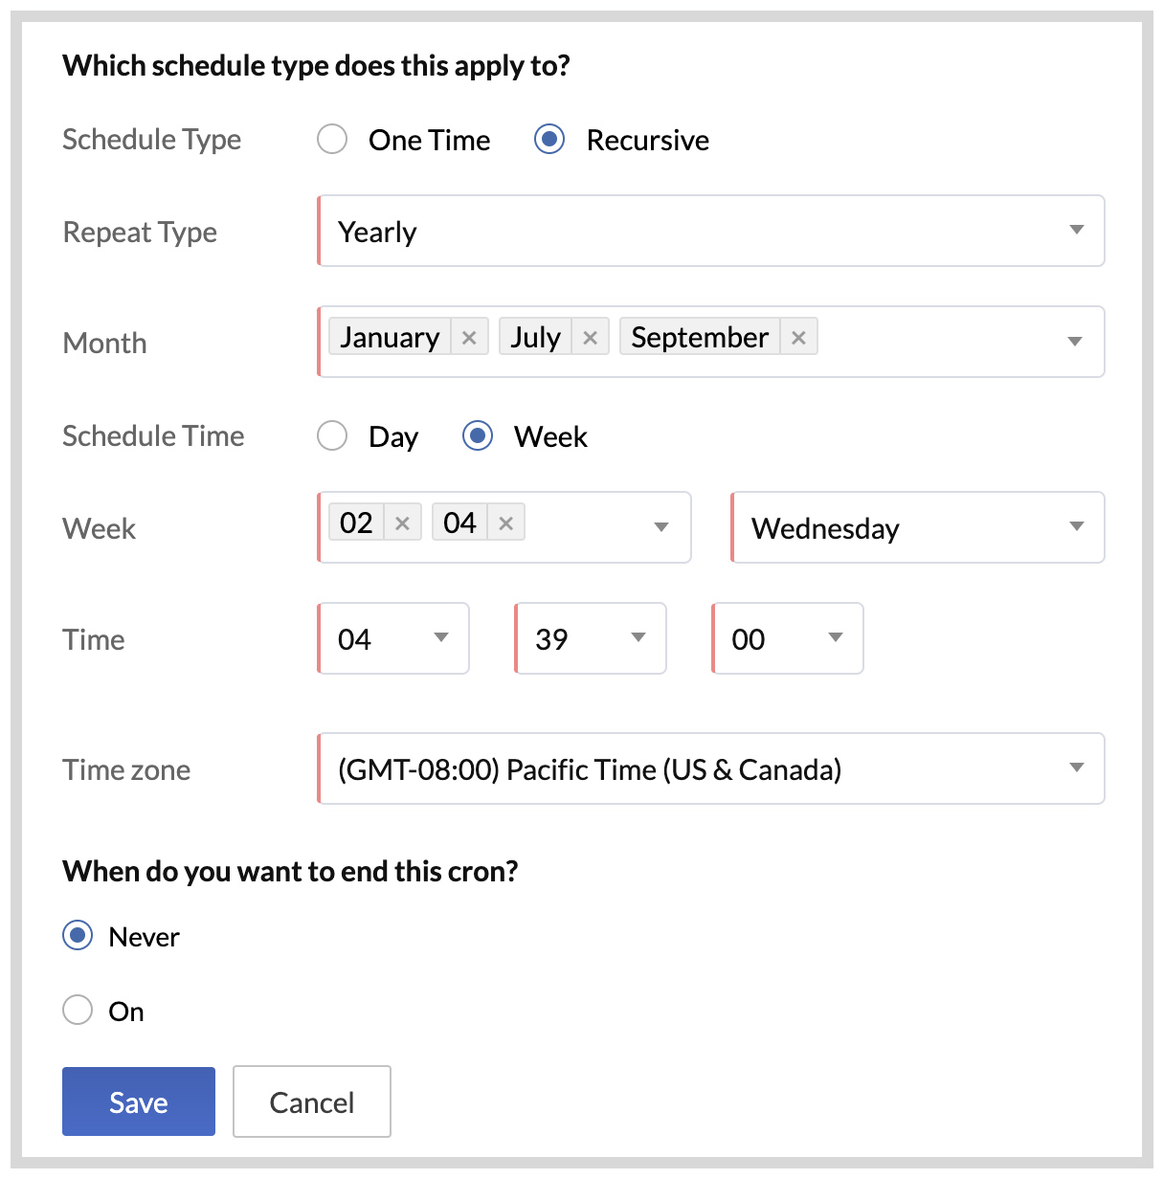Screen dimensions: 1164x1179
Task: Expand the Month selection dropdown arrow
Action: tap(1075, 342)
